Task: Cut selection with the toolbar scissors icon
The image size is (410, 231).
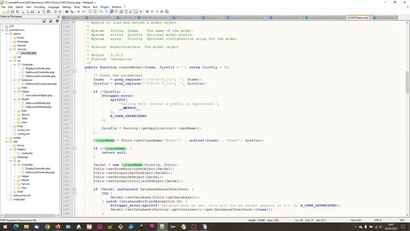Action: coord(38,12)
